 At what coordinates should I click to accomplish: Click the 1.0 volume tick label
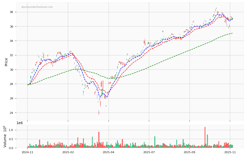pyautogui.click(x=11, y=130)
